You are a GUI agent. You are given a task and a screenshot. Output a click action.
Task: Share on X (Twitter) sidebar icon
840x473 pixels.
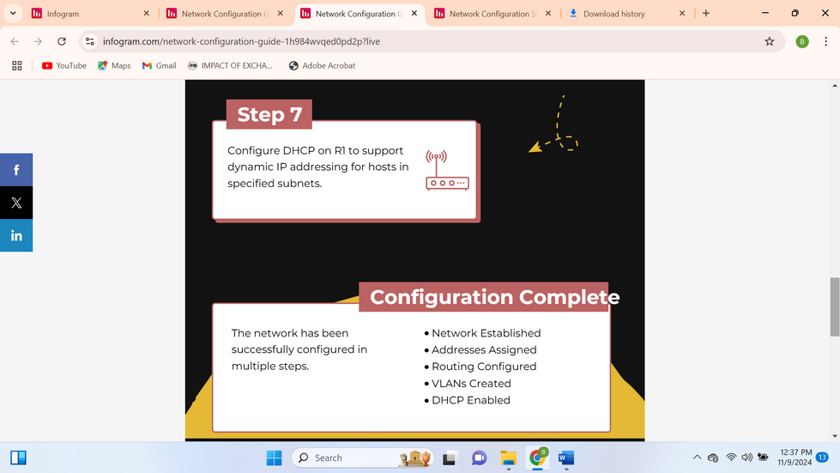[16, 203]
